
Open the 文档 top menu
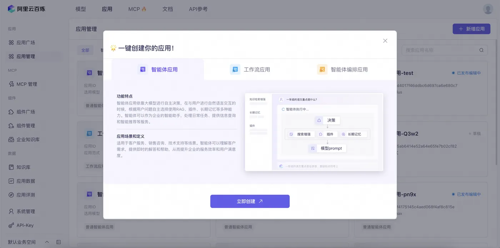point(168,9)
